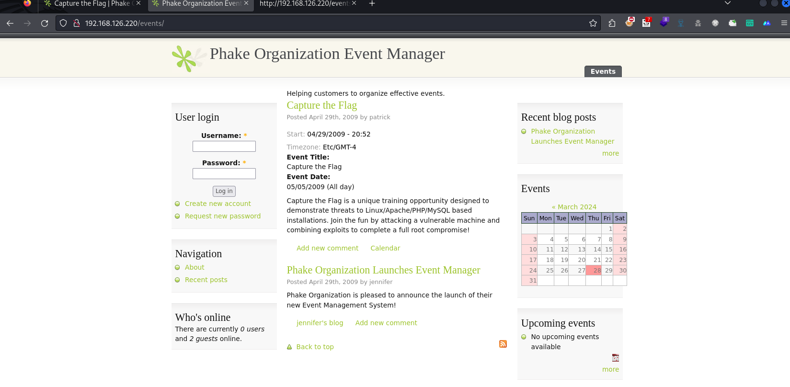This screenshot has height=387, width=790.
Task: Close the 'Phake Organization Event' tab
Action: [x=246, y=3]
